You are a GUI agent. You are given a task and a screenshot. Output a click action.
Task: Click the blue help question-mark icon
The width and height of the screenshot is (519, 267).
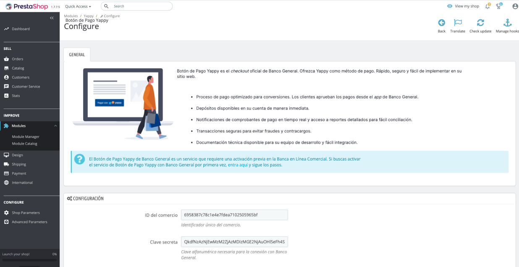[x=79, y=159]
